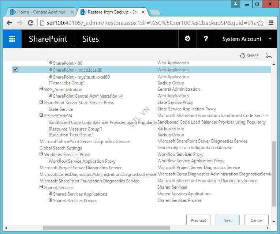Click the Next button

point(227,220)
